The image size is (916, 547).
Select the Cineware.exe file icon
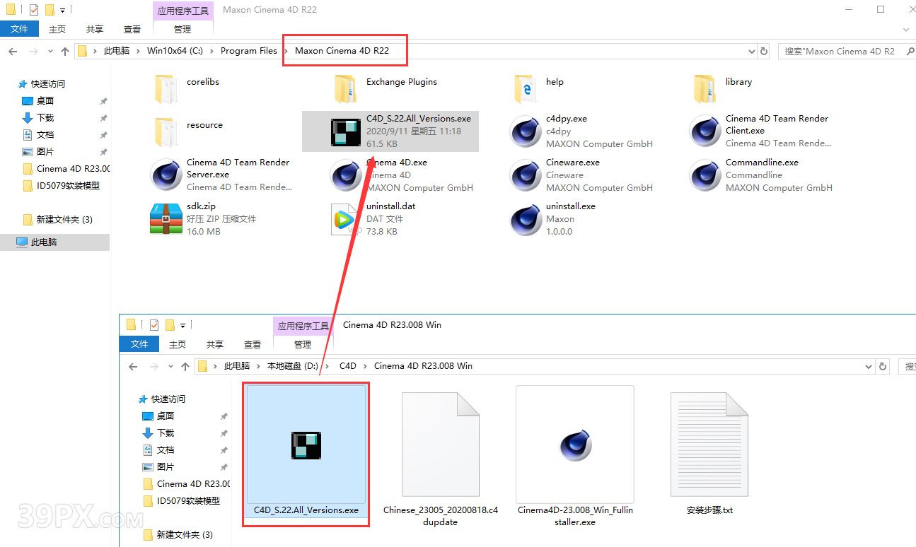tap(526, 175)
